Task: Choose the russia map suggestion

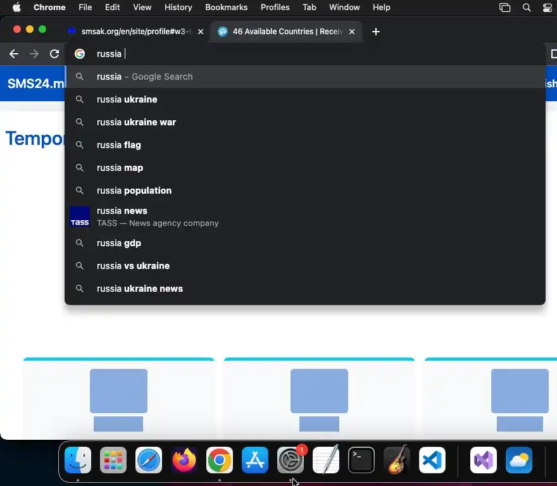Action: [305, 168]
